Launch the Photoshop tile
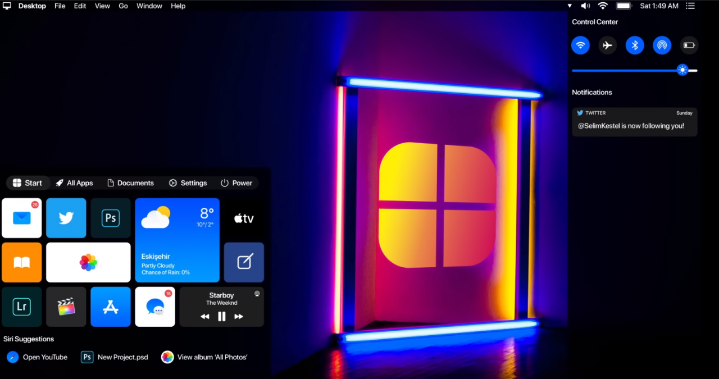Screen dimensions: 719x379 (x=111, y=218)
